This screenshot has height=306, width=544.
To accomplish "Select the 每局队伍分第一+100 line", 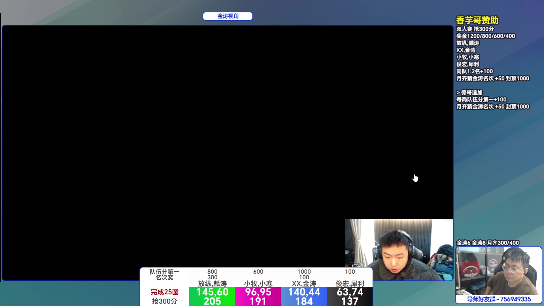I will (x=481, y=99).
